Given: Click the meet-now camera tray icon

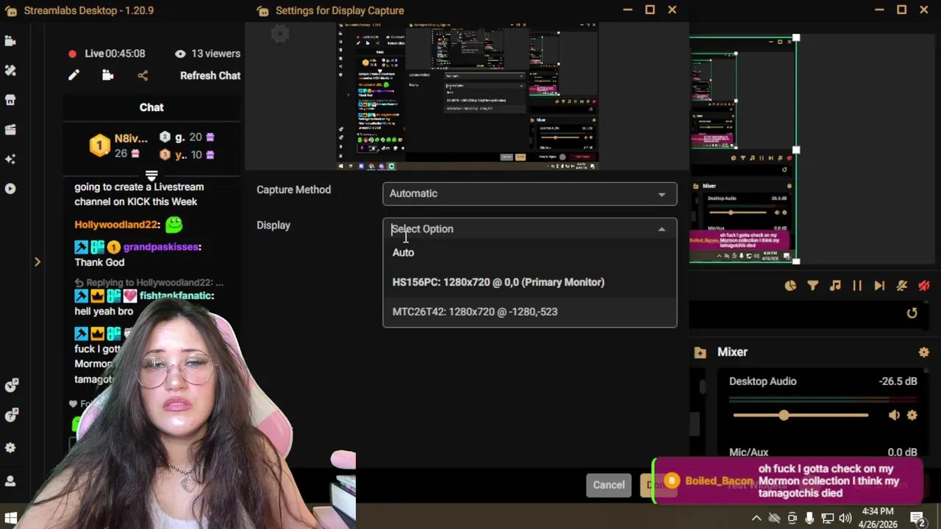Looking at the screenshot, I should pyautogui.click(x=792, y=518).
